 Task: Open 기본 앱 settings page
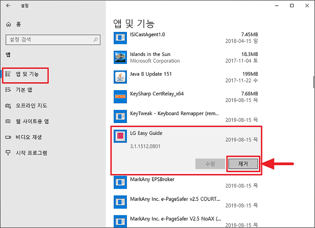click(24, 90)
